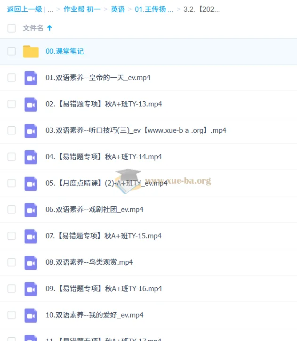Open the 00.课堂笔记 folder icon

31,51
